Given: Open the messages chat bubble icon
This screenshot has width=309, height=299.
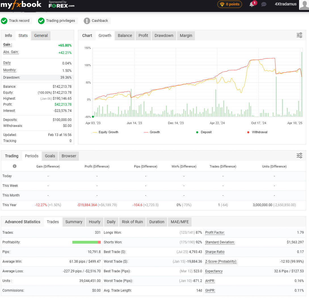Looking at the screenshot, I should (264, 4).
